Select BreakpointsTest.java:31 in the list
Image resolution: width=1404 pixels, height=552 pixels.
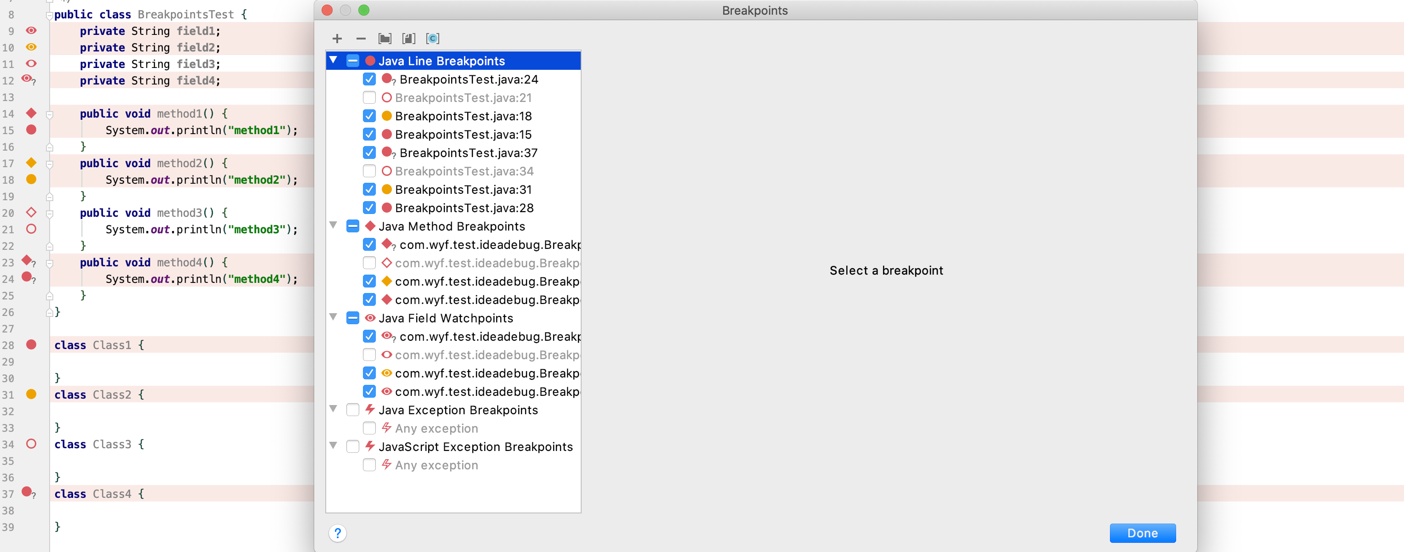click(x=463, y=189)
